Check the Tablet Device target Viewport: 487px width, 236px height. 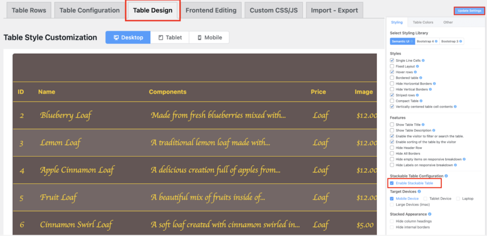tap(426, 198)
